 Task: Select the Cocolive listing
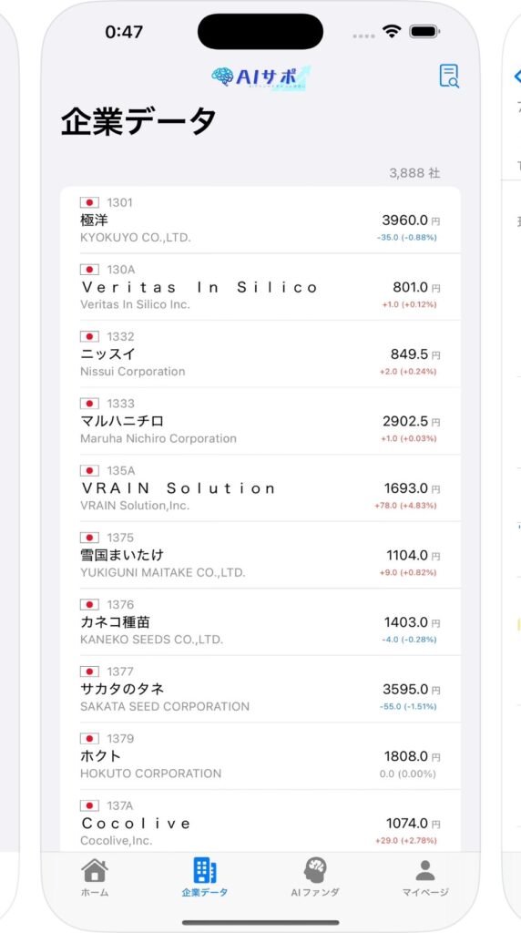coord(260,823)
